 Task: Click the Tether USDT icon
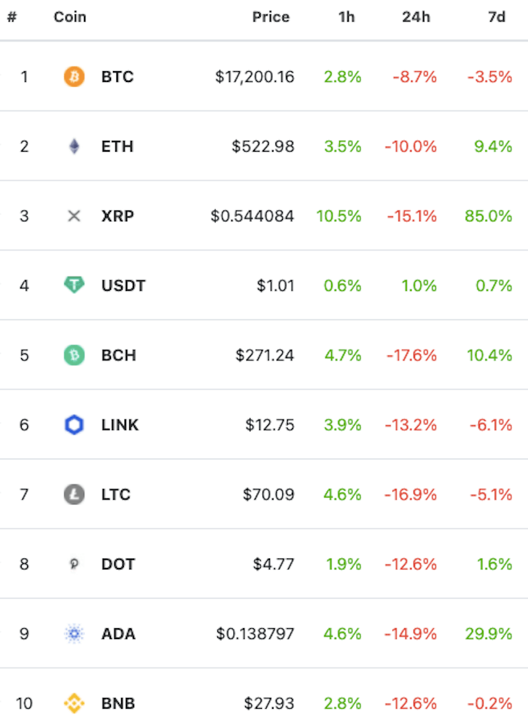[74, 286]
